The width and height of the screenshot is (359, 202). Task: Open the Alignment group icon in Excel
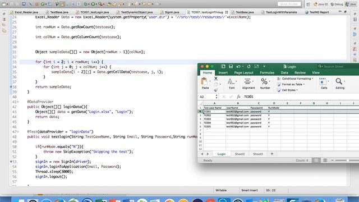click(247, 81)
